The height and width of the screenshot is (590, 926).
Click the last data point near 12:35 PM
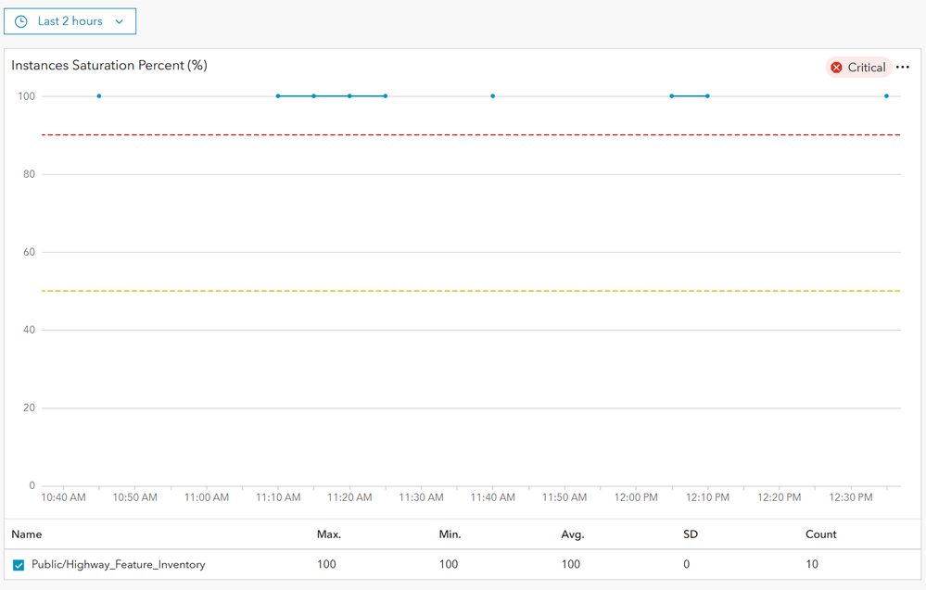pyautogui.click(x=886, y=96)
